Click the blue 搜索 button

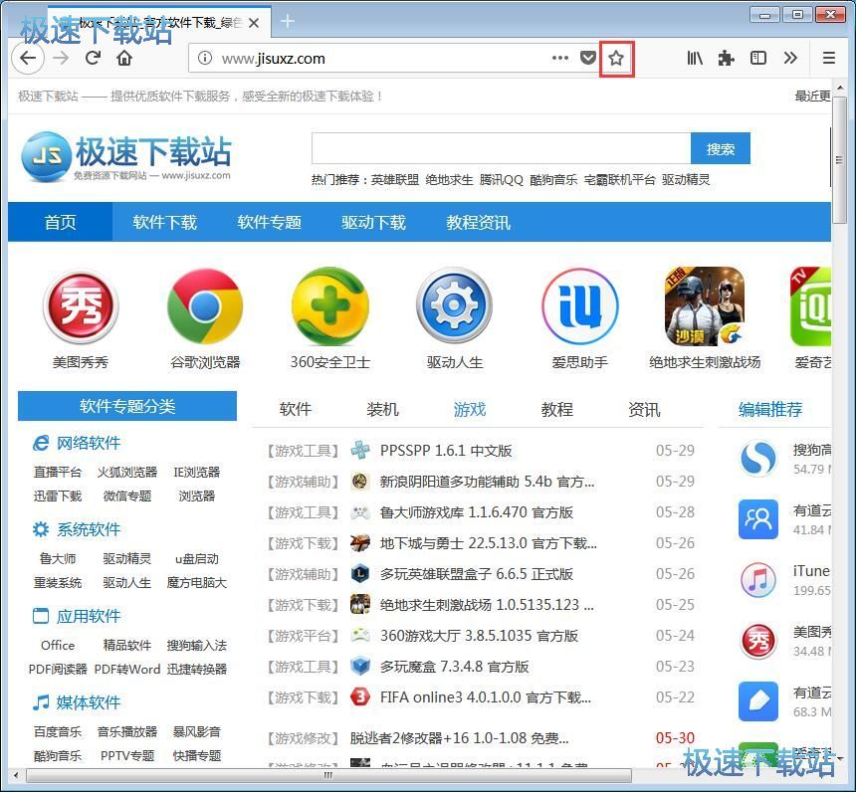[720, 149]
